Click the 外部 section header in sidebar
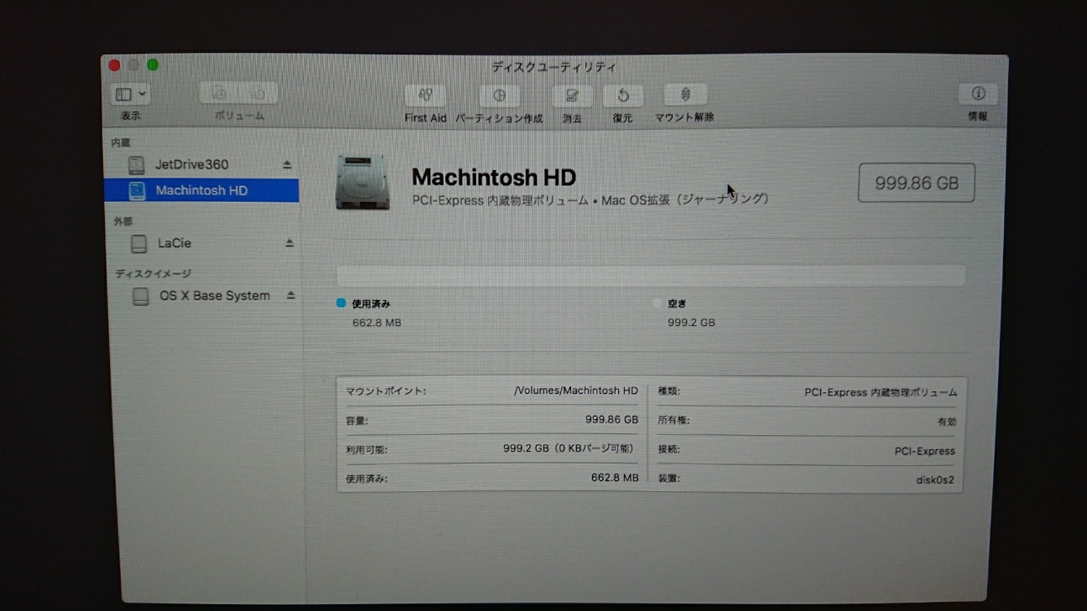Screen dimensions: 1087x611 coord(123,221)
